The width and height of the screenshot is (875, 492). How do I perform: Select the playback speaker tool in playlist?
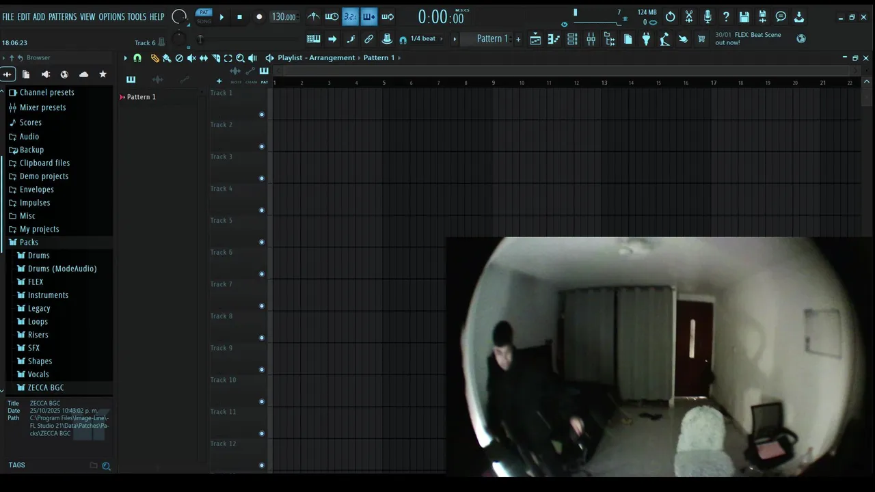click(x=252, y=58)
